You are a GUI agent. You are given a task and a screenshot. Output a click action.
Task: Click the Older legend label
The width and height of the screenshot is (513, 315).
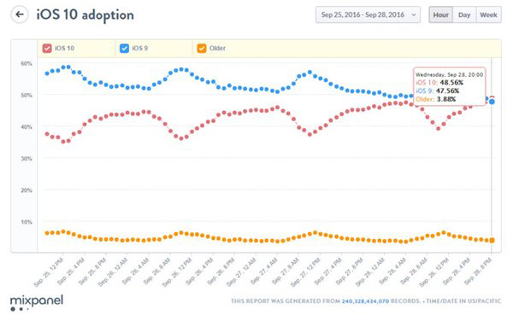click(x=217, y=49)
